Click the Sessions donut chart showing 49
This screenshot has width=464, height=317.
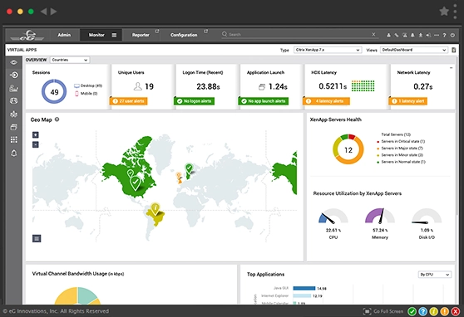(54, 91)
